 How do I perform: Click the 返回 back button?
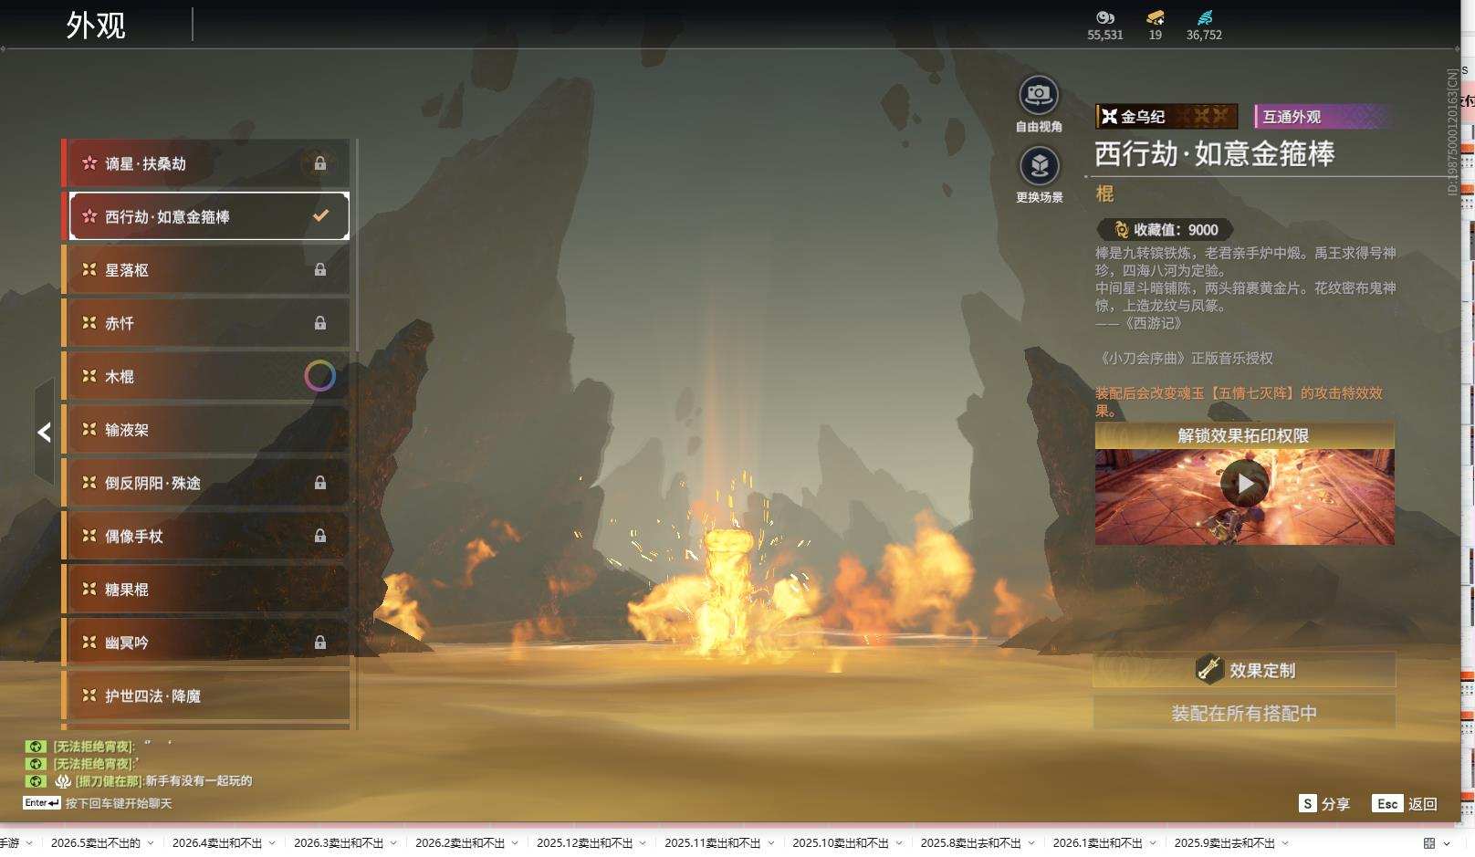coord(1405,803)
